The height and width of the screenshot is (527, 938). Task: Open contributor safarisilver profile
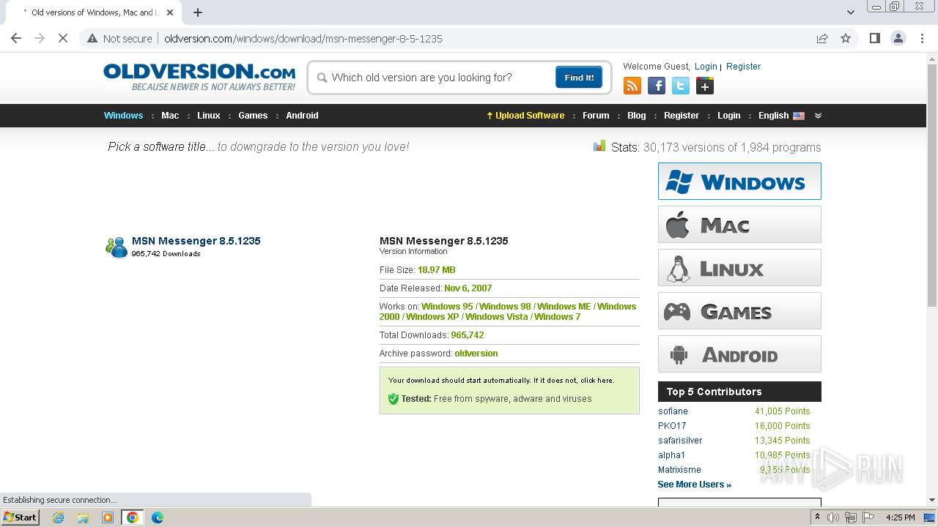click(680, 441)
